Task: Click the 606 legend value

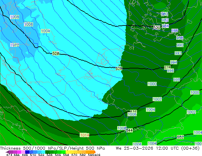Action: [97, 155]
